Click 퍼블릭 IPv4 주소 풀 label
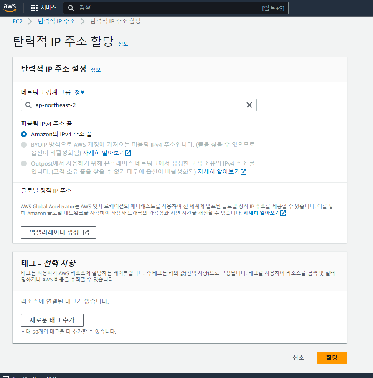Screen dimensions: 373x378 pyautogui.click(x=46, y=124)
